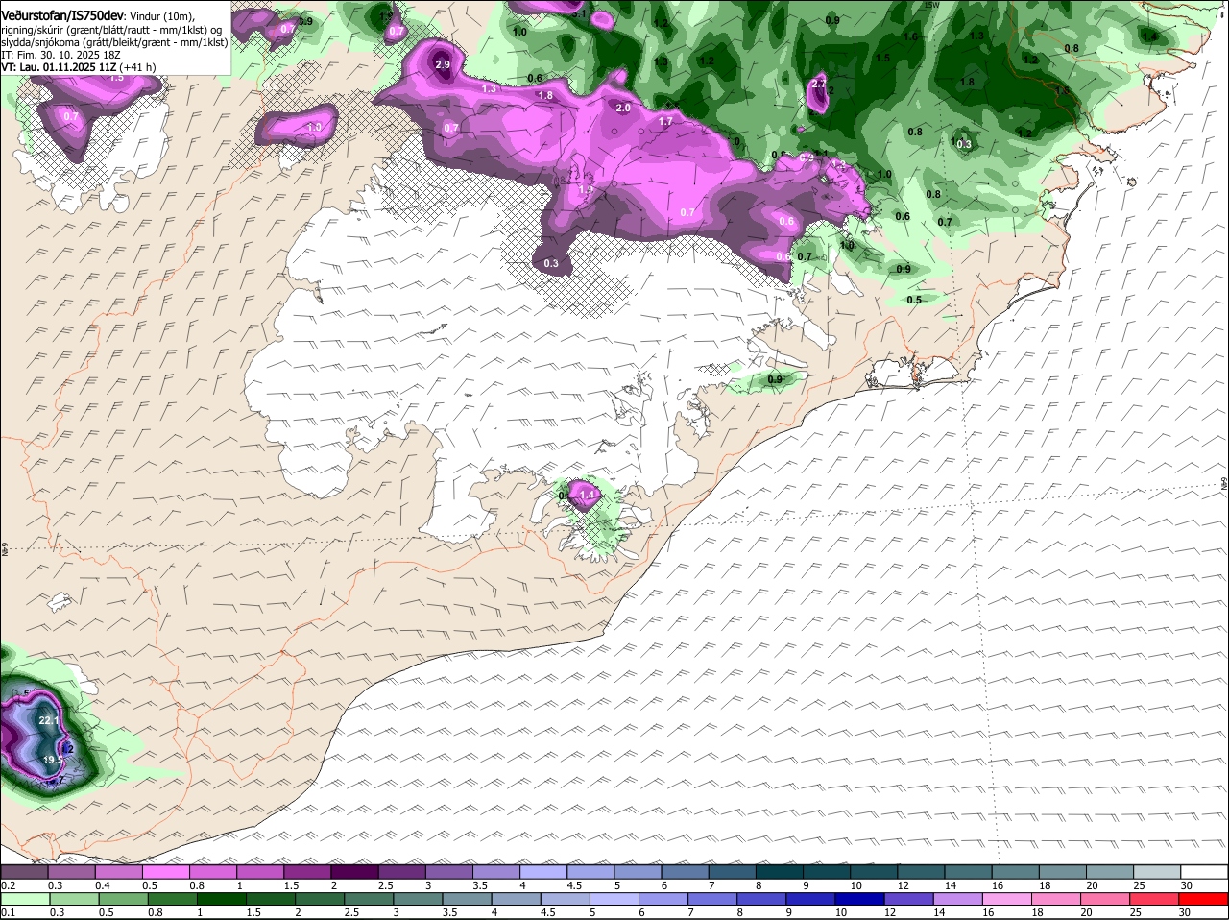Click the Veðurstofan/IS750dev title text
This screenshot has width=1229, height=920.
click(x=62, y=14)
